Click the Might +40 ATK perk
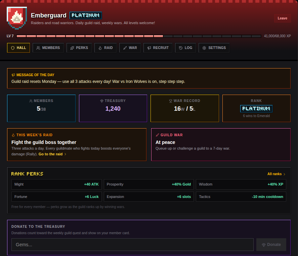This screenshot has width=298, height=256. click(x=56, y=184)
